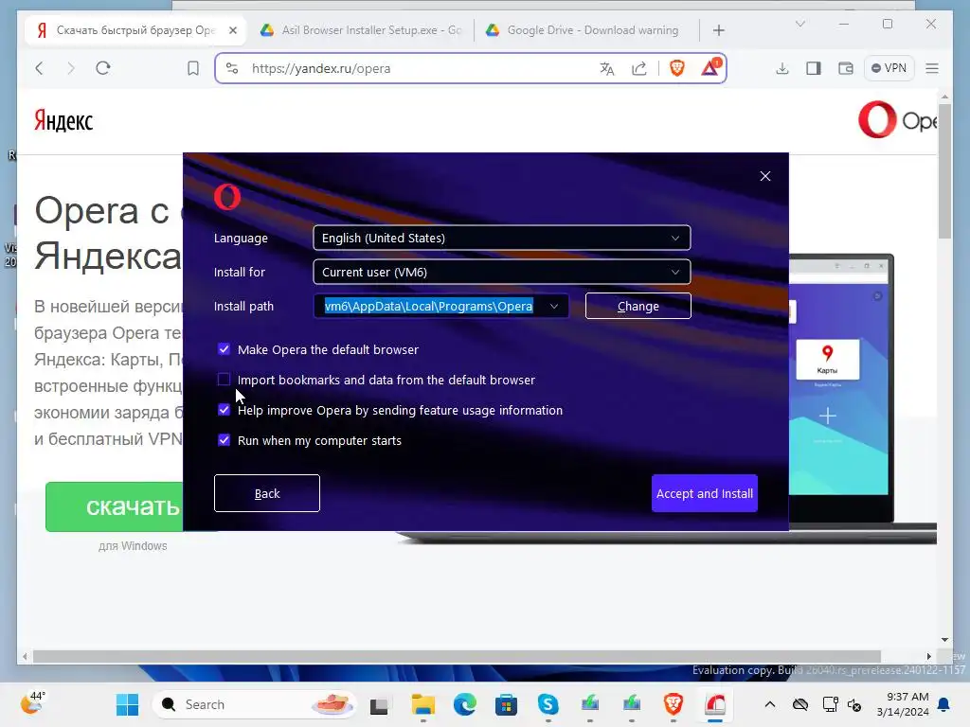Screen dimensions: 970x727
Task: Close the Yandex Opera download tab
Action: pos(233,29)
